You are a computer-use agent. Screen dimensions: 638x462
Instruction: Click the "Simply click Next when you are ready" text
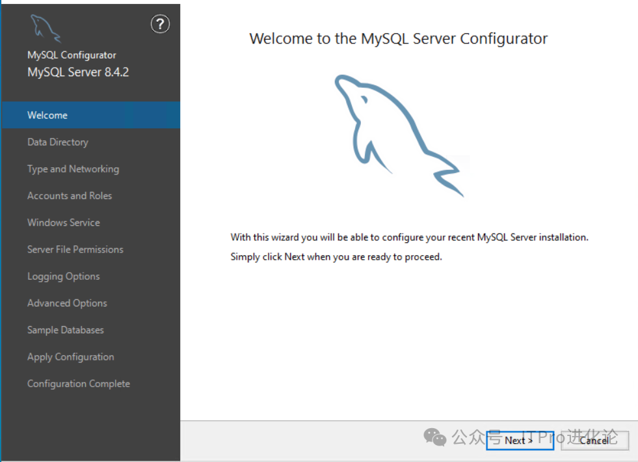(336, 257)
